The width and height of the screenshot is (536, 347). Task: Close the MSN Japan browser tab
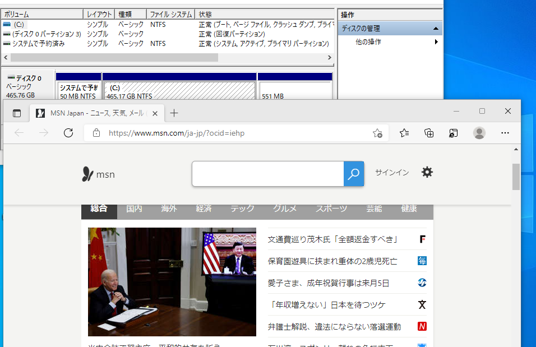[x=155, y=113]
